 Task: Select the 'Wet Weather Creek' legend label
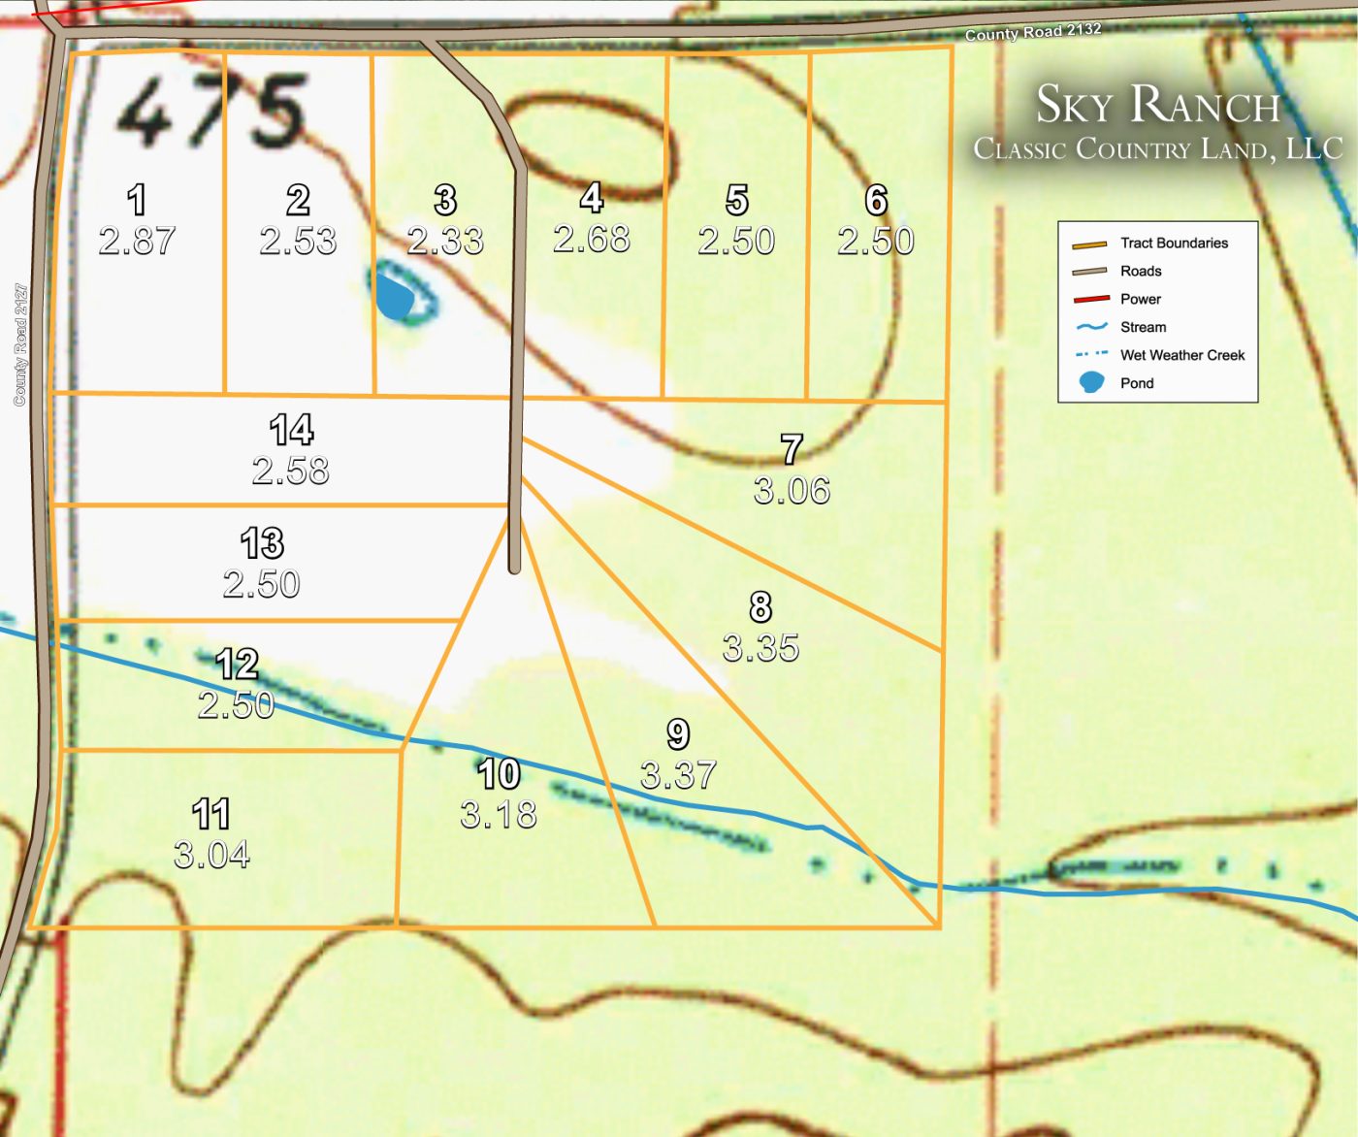point(1182,355)
